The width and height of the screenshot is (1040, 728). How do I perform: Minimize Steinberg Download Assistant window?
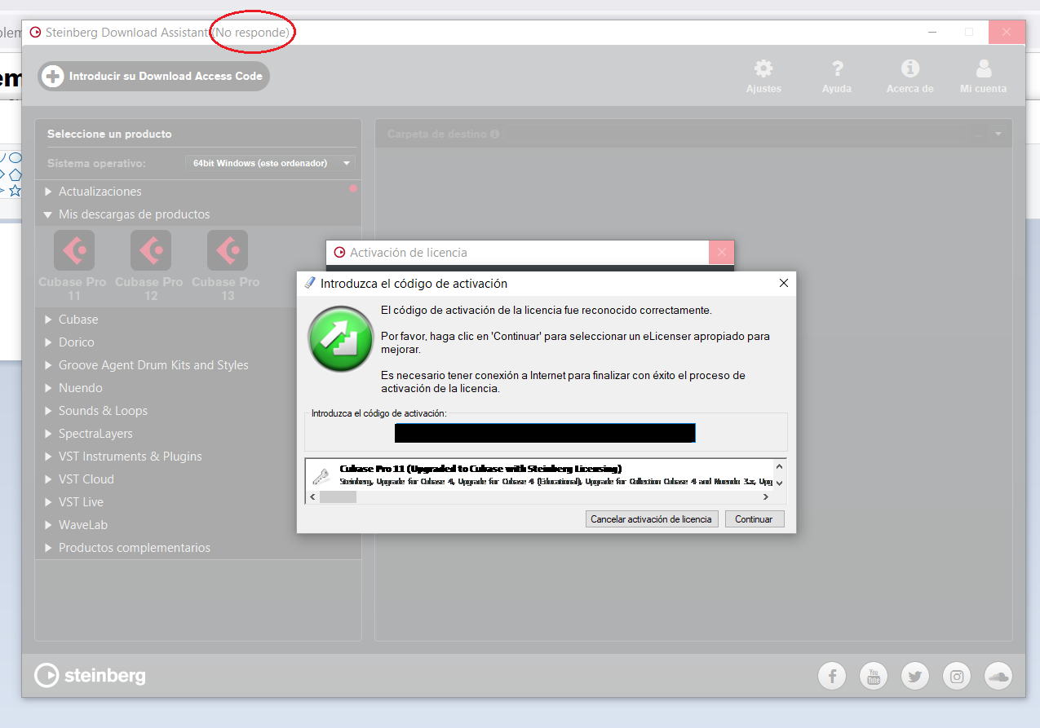click(932, 33)
